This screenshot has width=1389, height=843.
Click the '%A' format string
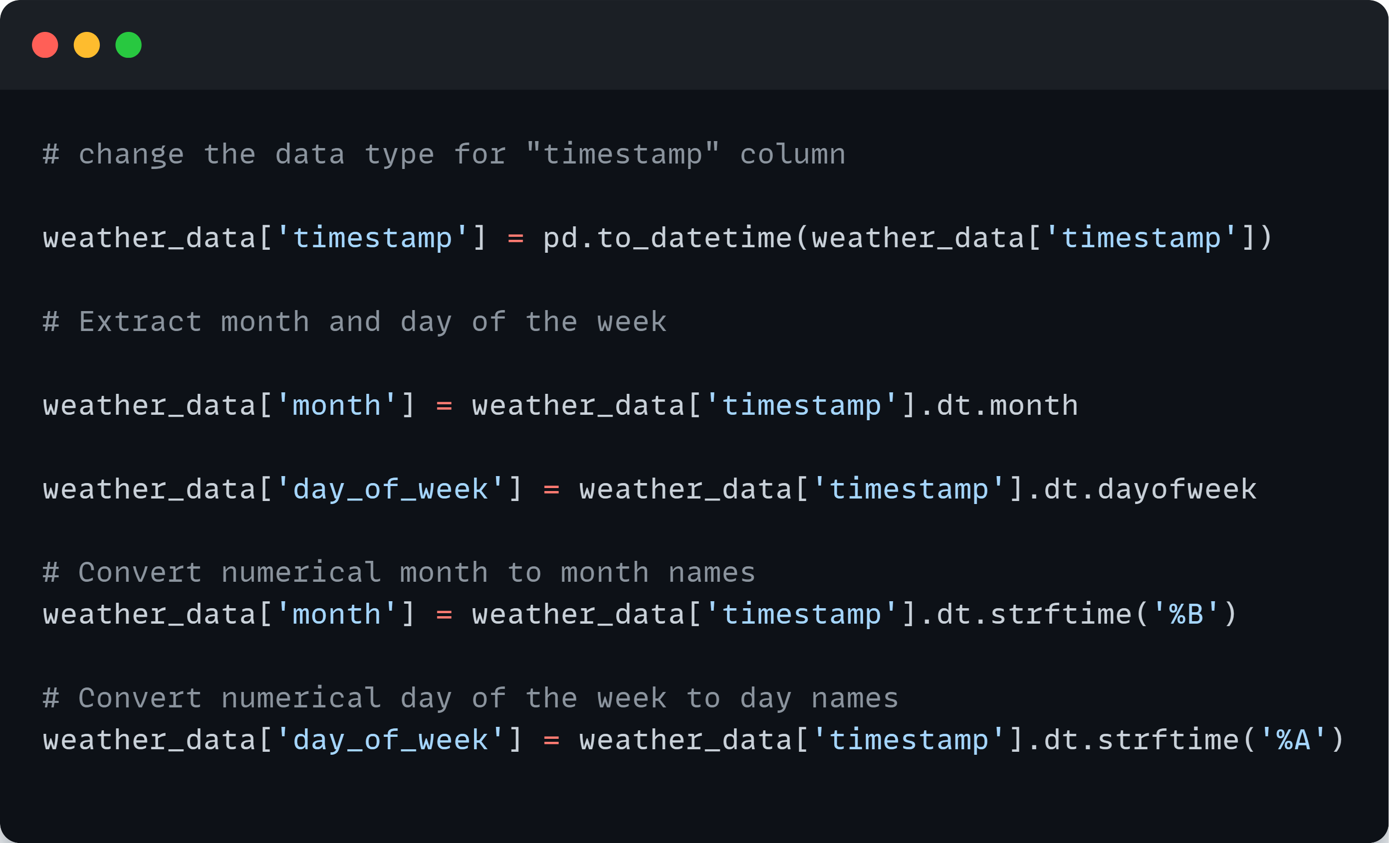pos(1294,739)
